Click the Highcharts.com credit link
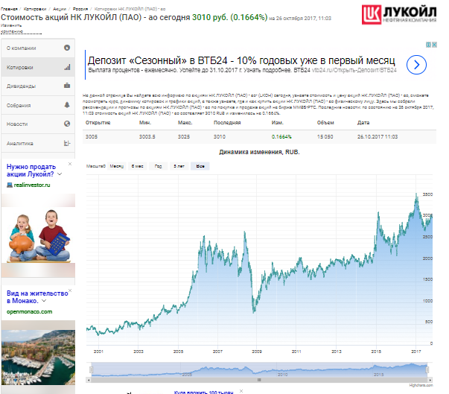This screenshot has width=449, height=394. (421, 385)
